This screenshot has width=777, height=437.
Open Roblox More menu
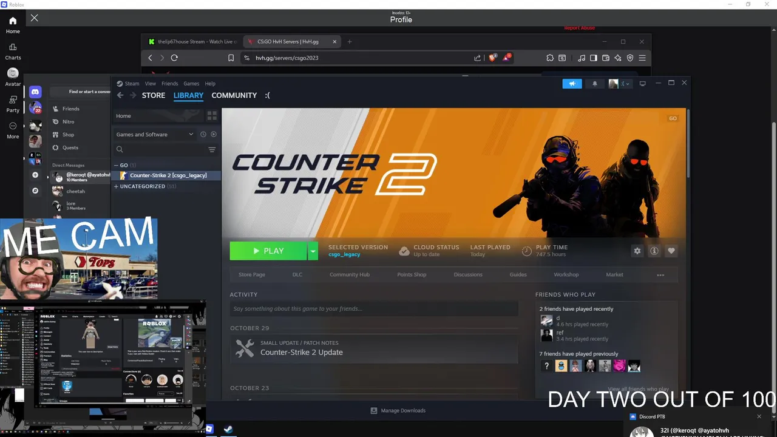pos(13,130)
